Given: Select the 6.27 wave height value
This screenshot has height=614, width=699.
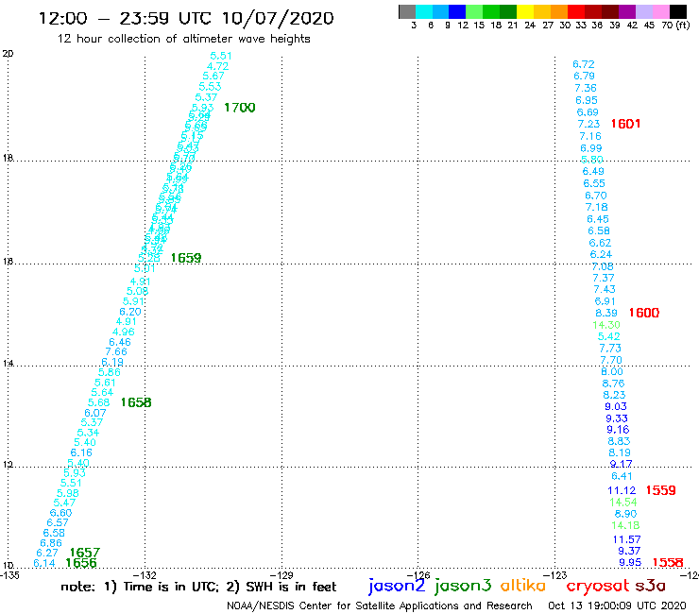Looking at the screenshot, I should 47,553.
